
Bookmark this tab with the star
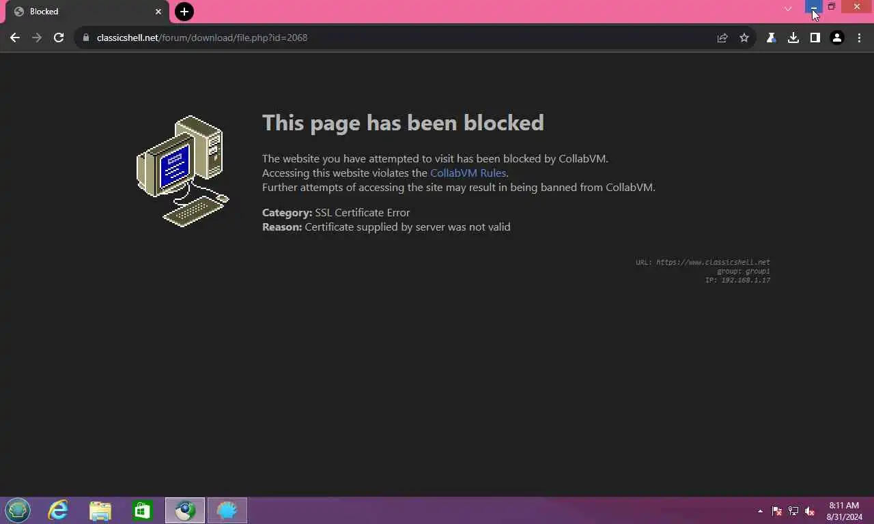(744, 38)
